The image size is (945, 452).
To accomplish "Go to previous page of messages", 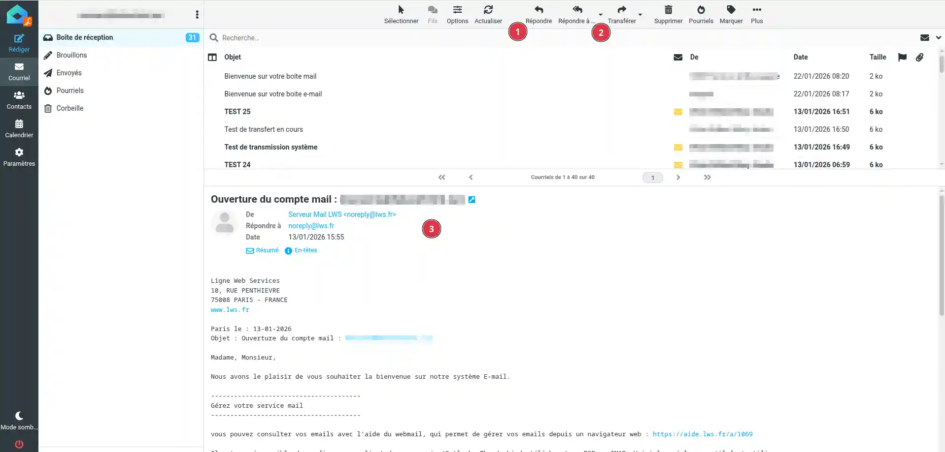I will pyautogui.click(x=471, y=178).
